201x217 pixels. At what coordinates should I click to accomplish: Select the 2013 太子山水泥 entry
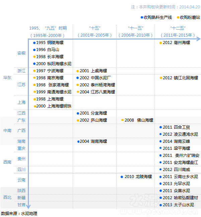coord(177,205)
